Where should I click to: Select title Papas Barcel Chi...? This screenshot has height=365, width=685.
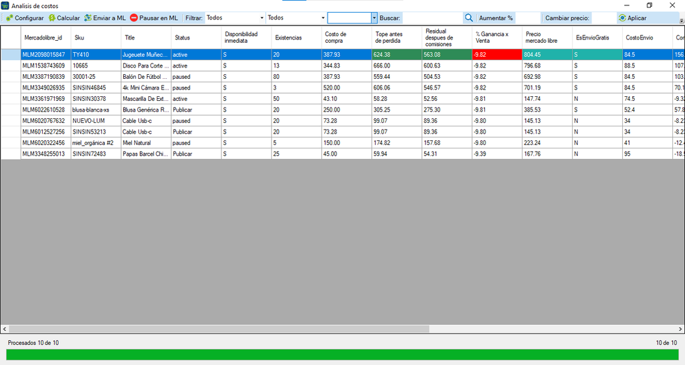click(146, 154)
